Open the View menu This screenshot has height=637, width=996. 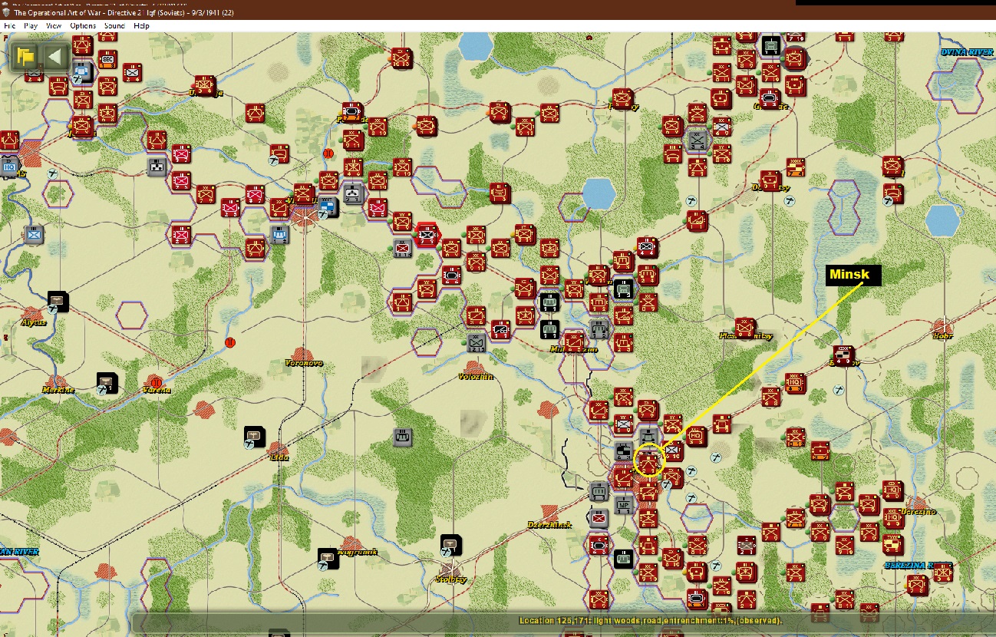54,25
